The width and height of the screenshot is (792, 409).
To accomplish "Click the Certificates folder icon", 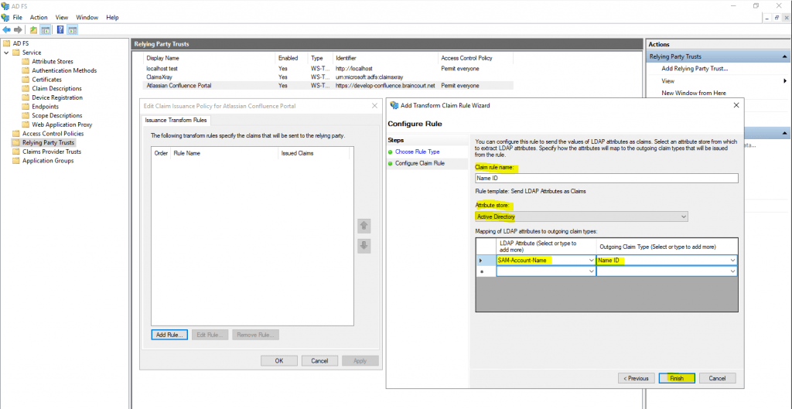I will (26, 80).
